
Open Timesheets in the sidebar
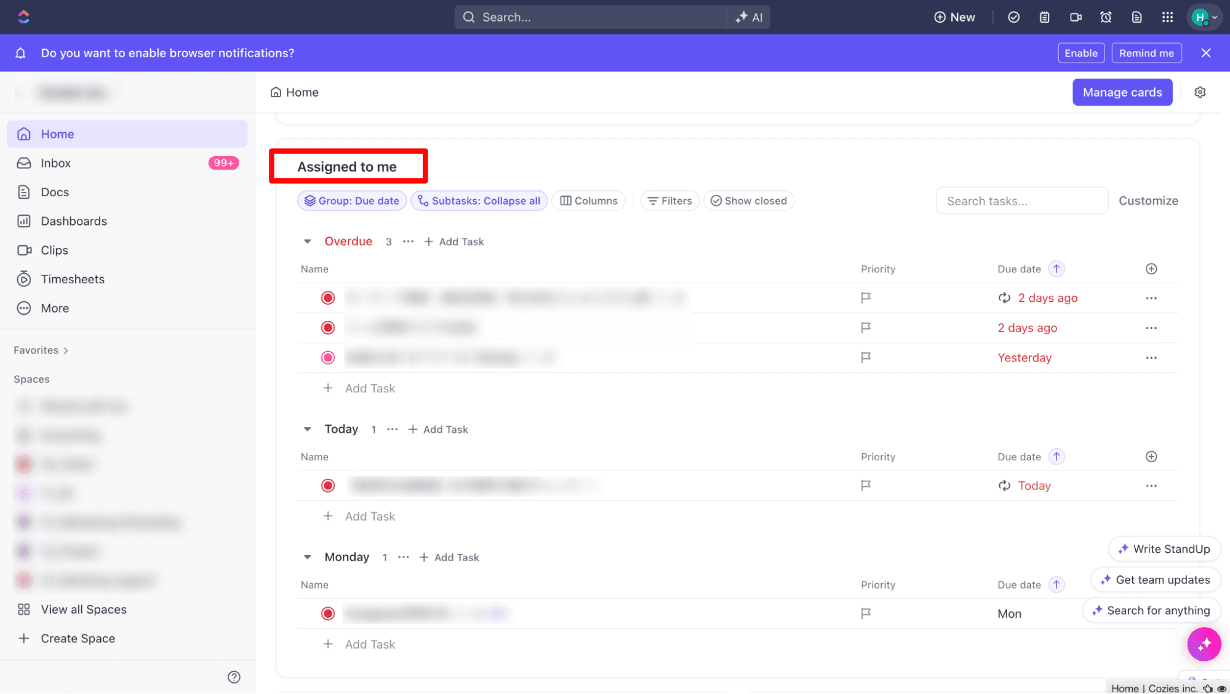point(127,279)
